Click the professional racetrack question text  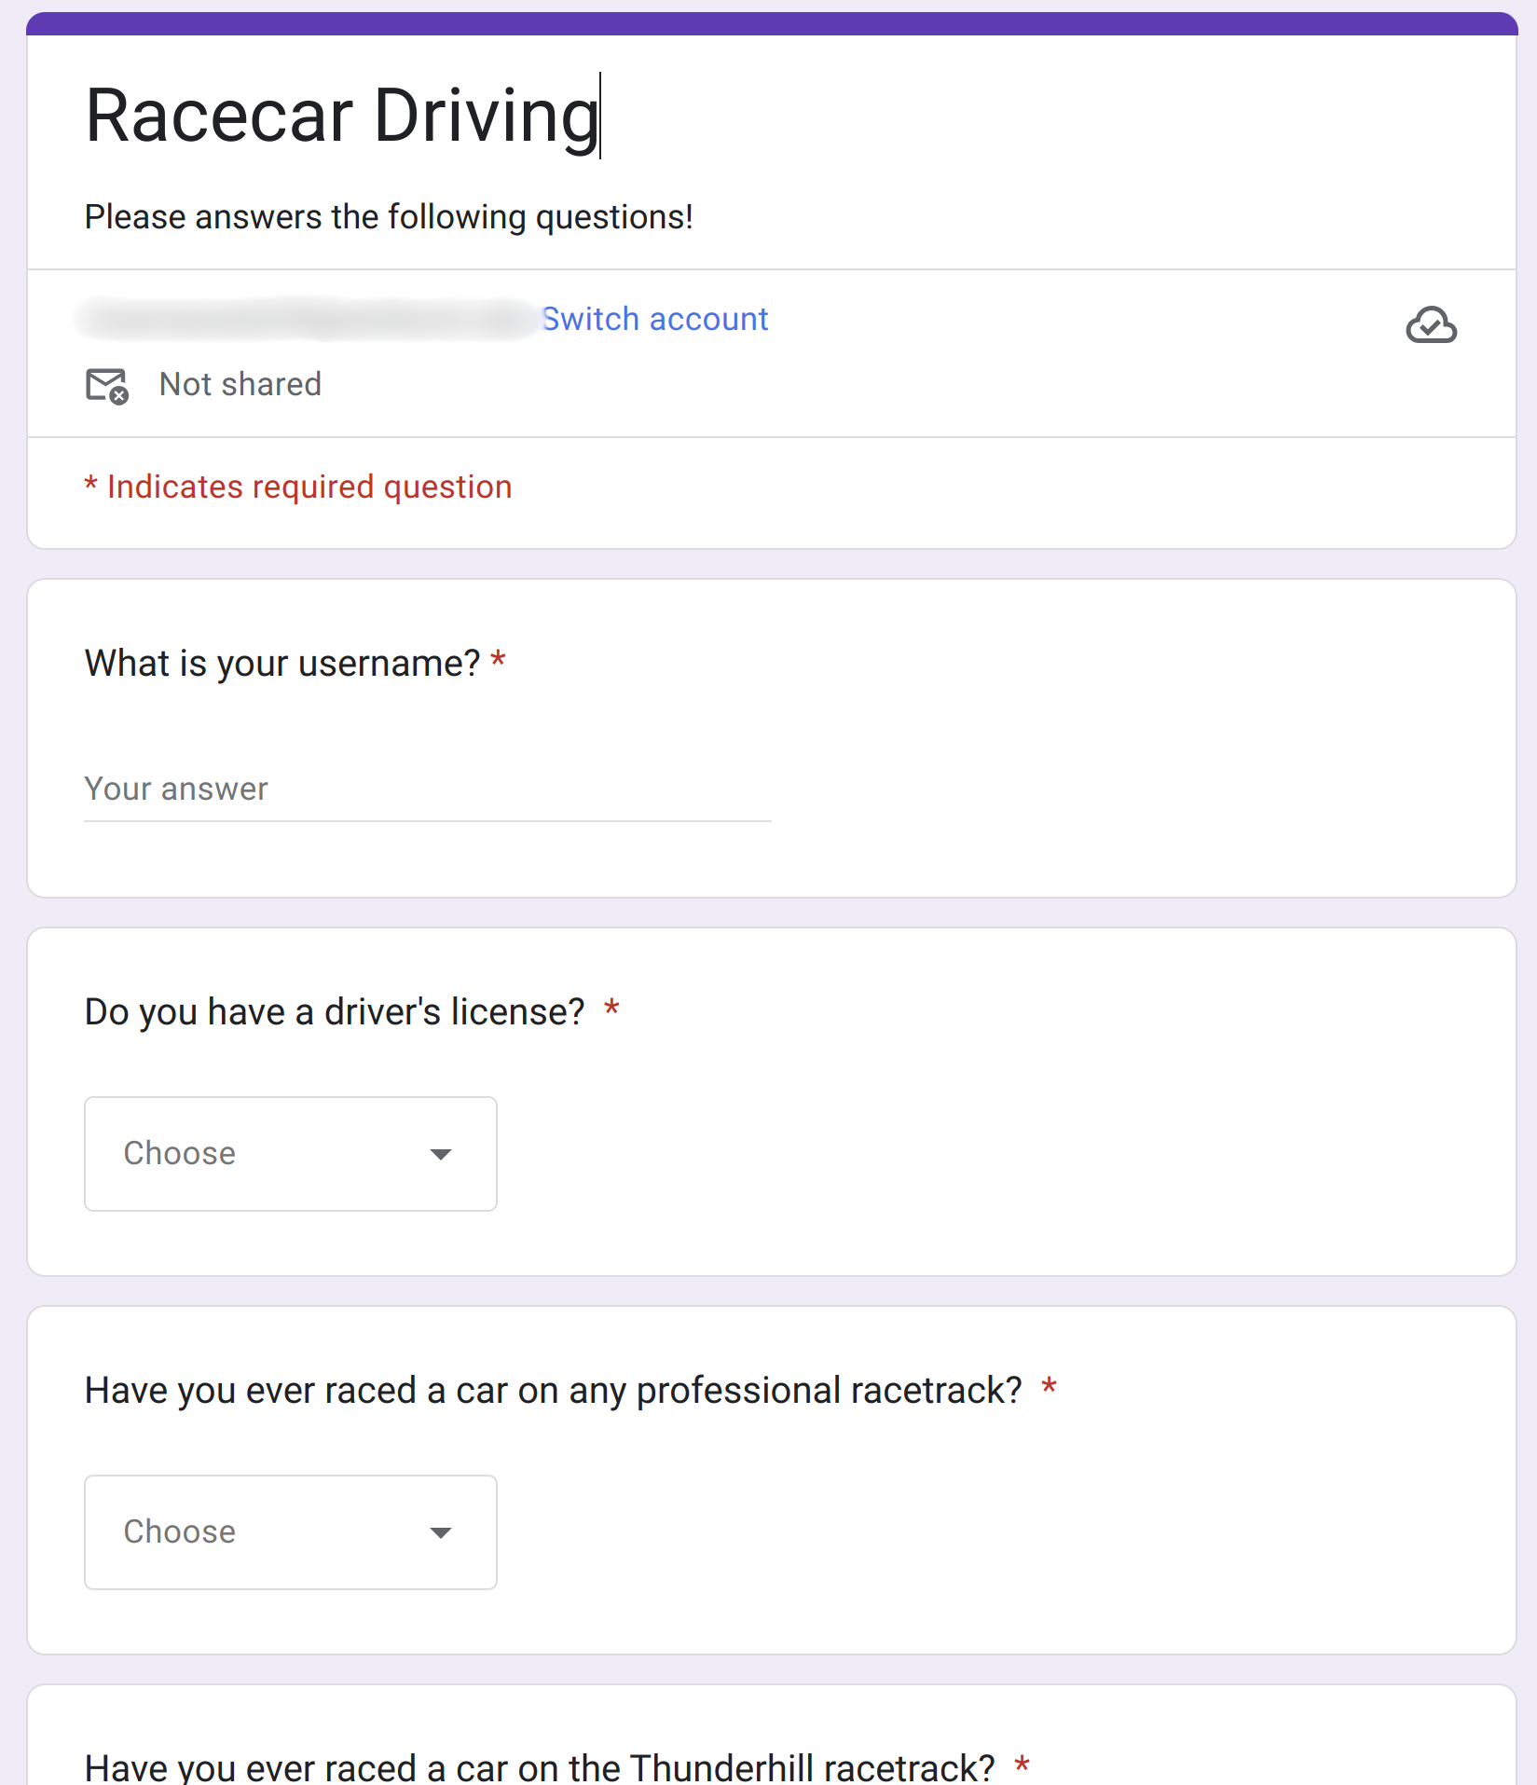[x=553, y=1391]
